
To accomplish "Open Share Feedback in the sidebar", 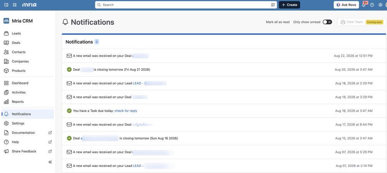I will [28, 151].
